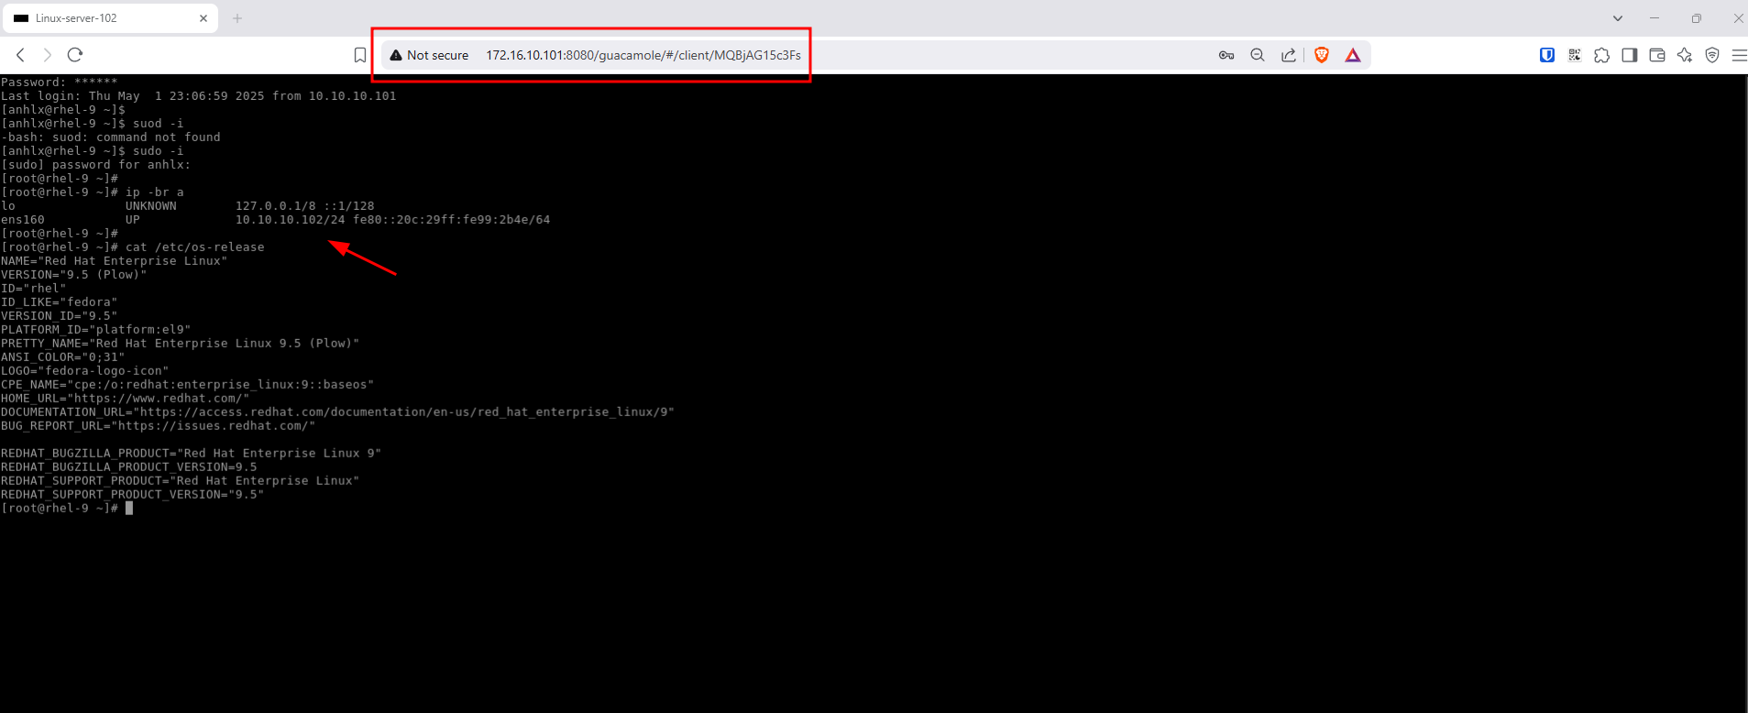Click the terminal prompt cursor on the last line
The image size is (1748, 713).
point(129,508)
